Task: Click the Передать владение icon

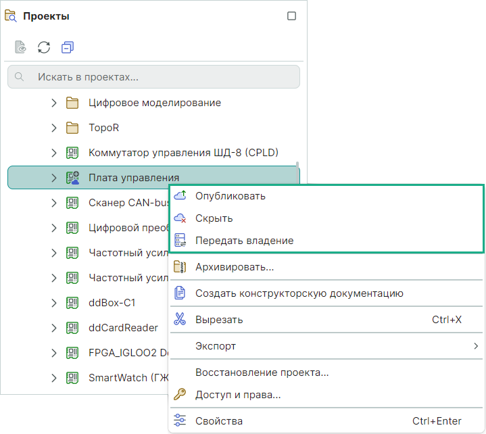Action: click(180, 241)
